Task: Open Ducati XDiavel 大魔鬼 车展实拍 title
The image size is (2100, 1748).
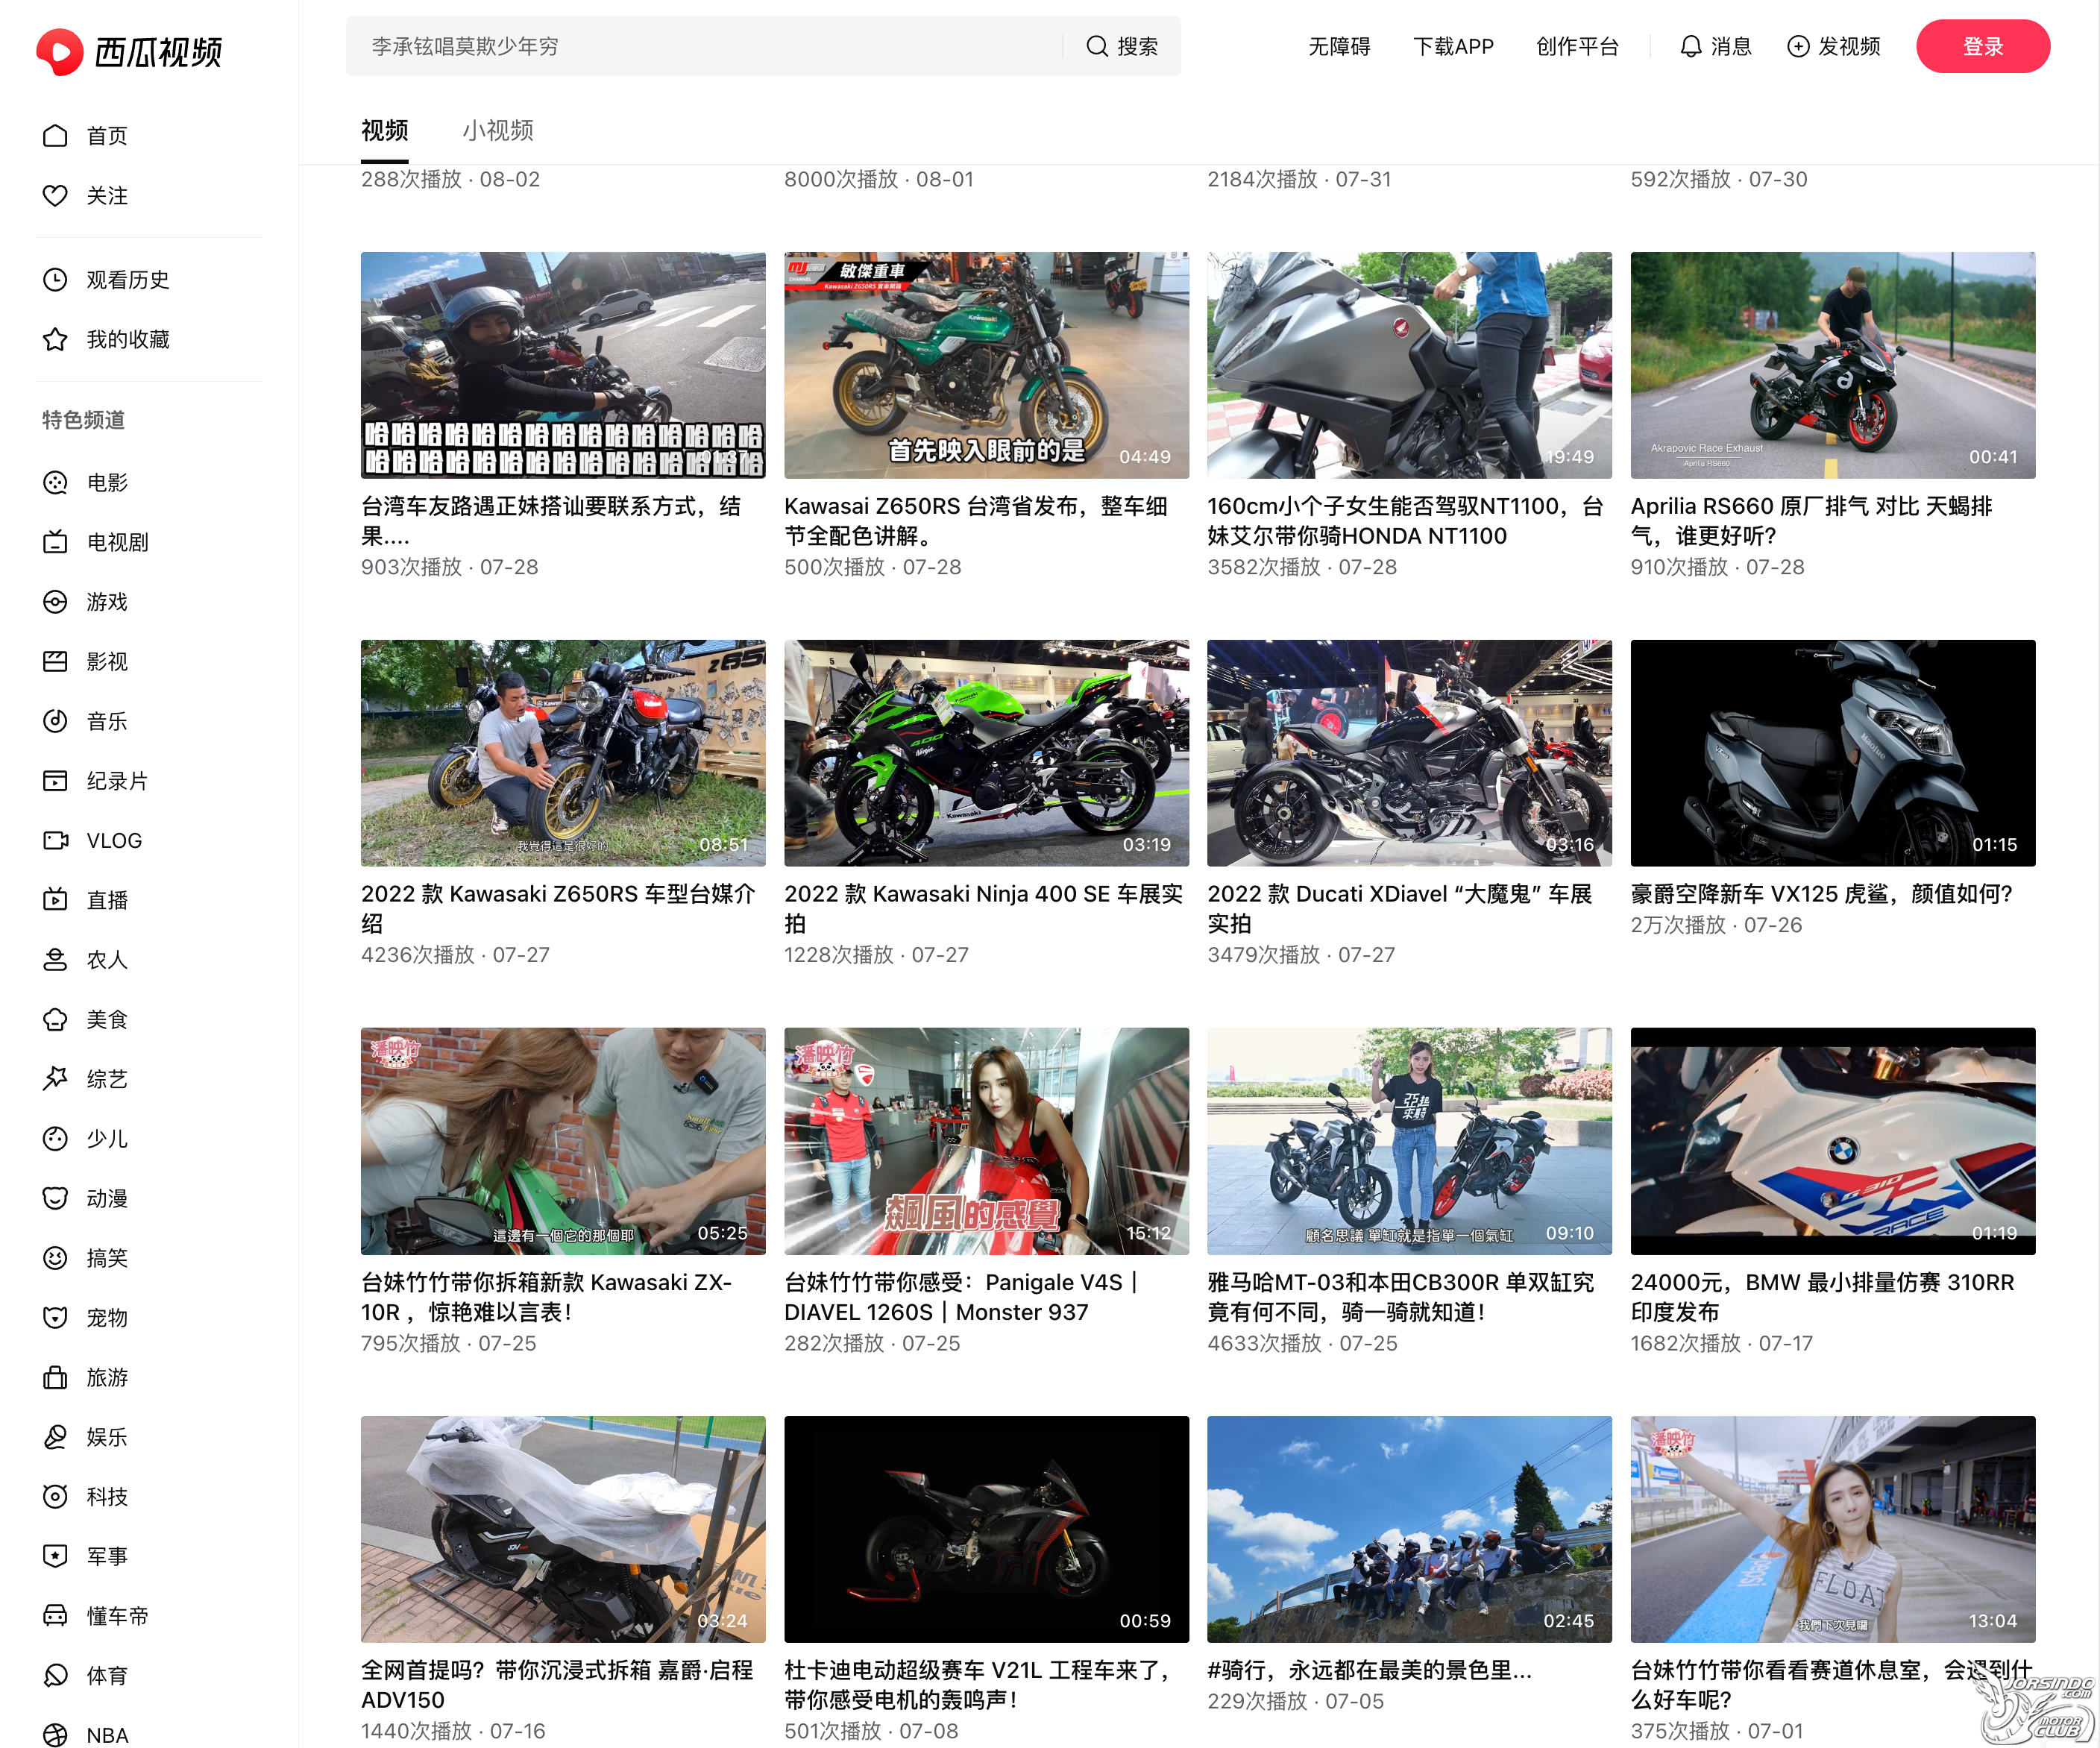Action: 1400,909
